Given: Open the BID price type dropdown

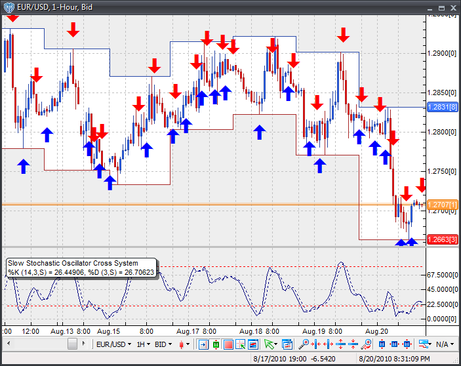Looking at the screenshot, I should click(x=164, y=344).
